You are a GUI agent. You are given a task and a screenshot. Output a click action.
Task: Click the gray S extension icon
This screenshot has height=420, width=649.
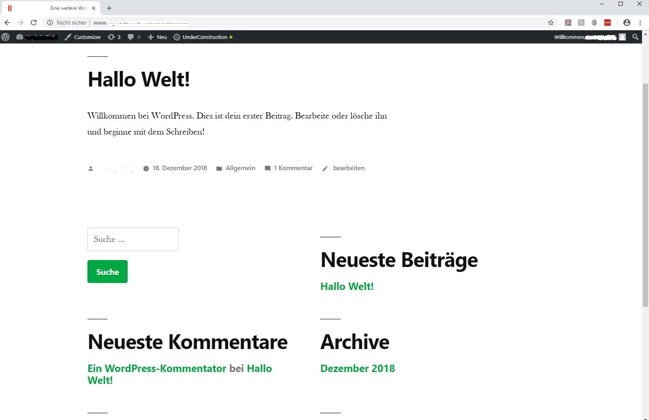point(581,23)
